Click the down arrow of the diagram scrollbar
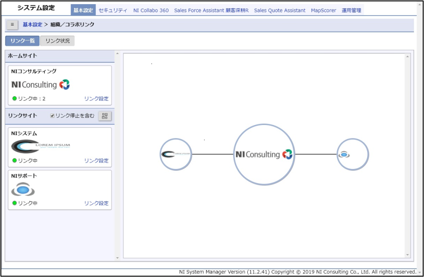Screen dimensions: 424x277 pos(407,255)
